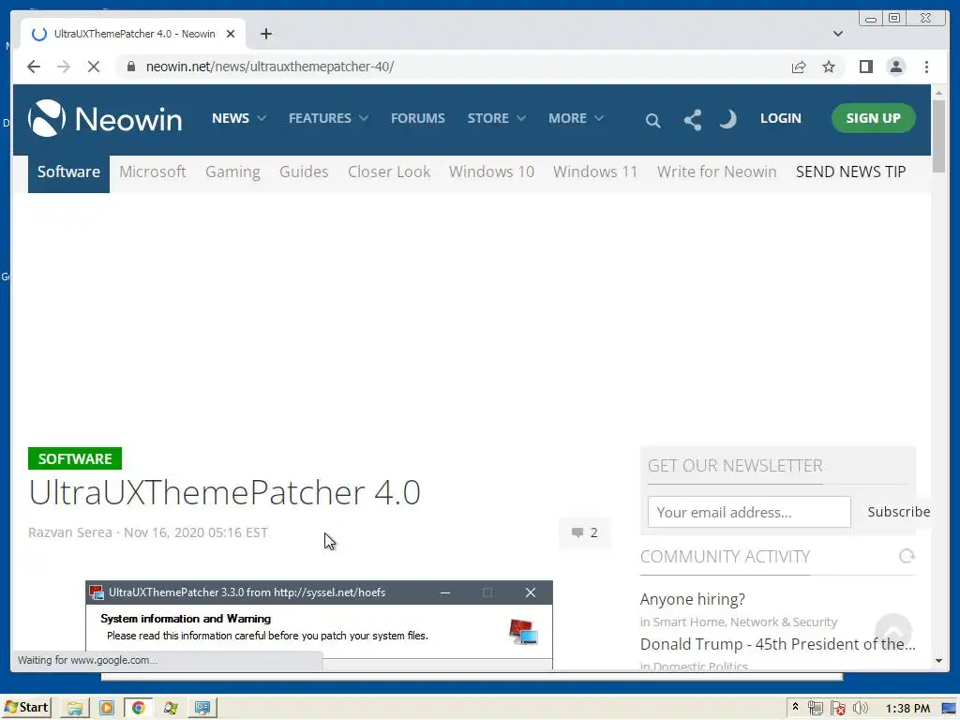Click the SIGN UP button
The width and height of the screenshot is (960, 720).
point(873,118)
